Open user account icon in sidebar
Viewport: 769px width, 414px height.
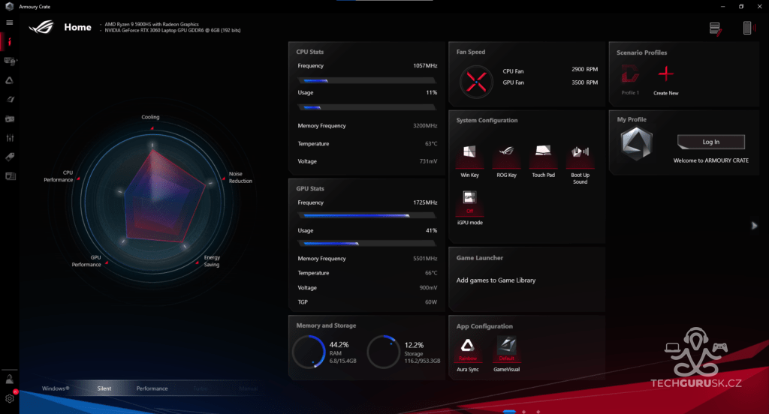click(x=9, y=379)
